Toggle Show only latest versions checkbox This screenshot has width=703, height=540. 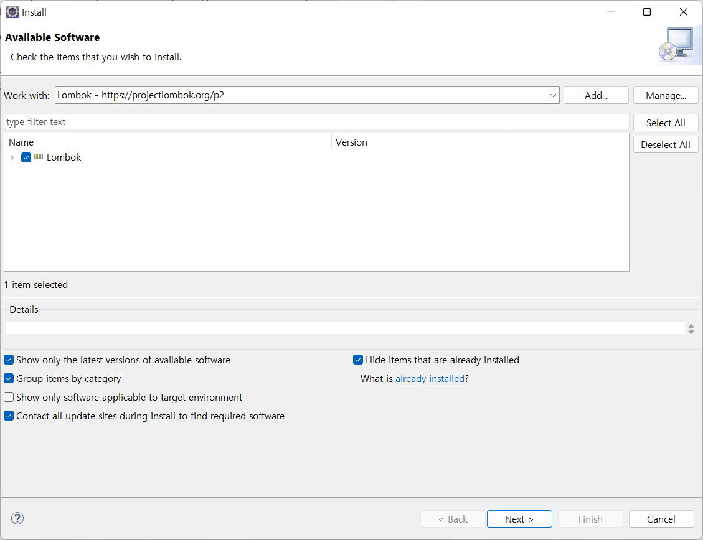coord(9,360)
